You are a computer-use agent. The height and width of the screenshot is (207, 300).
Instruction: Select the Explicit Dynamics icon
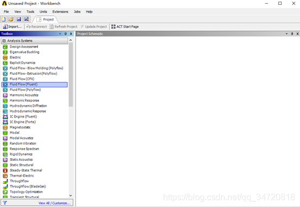pyautogui.click(x=5, y=63)
